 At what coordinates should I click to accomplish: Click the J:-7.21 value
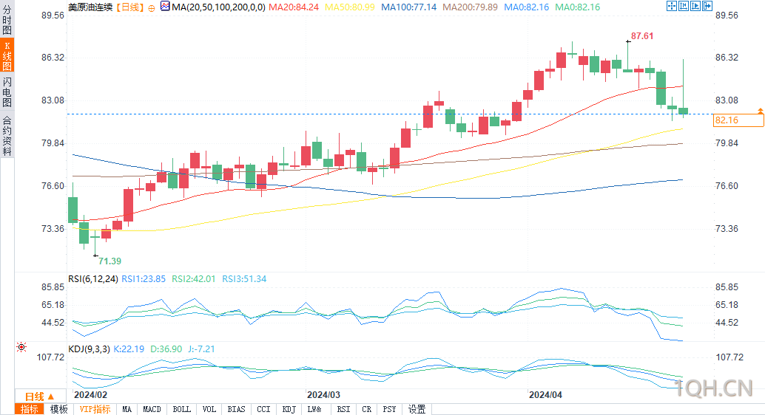click(201, 349)
